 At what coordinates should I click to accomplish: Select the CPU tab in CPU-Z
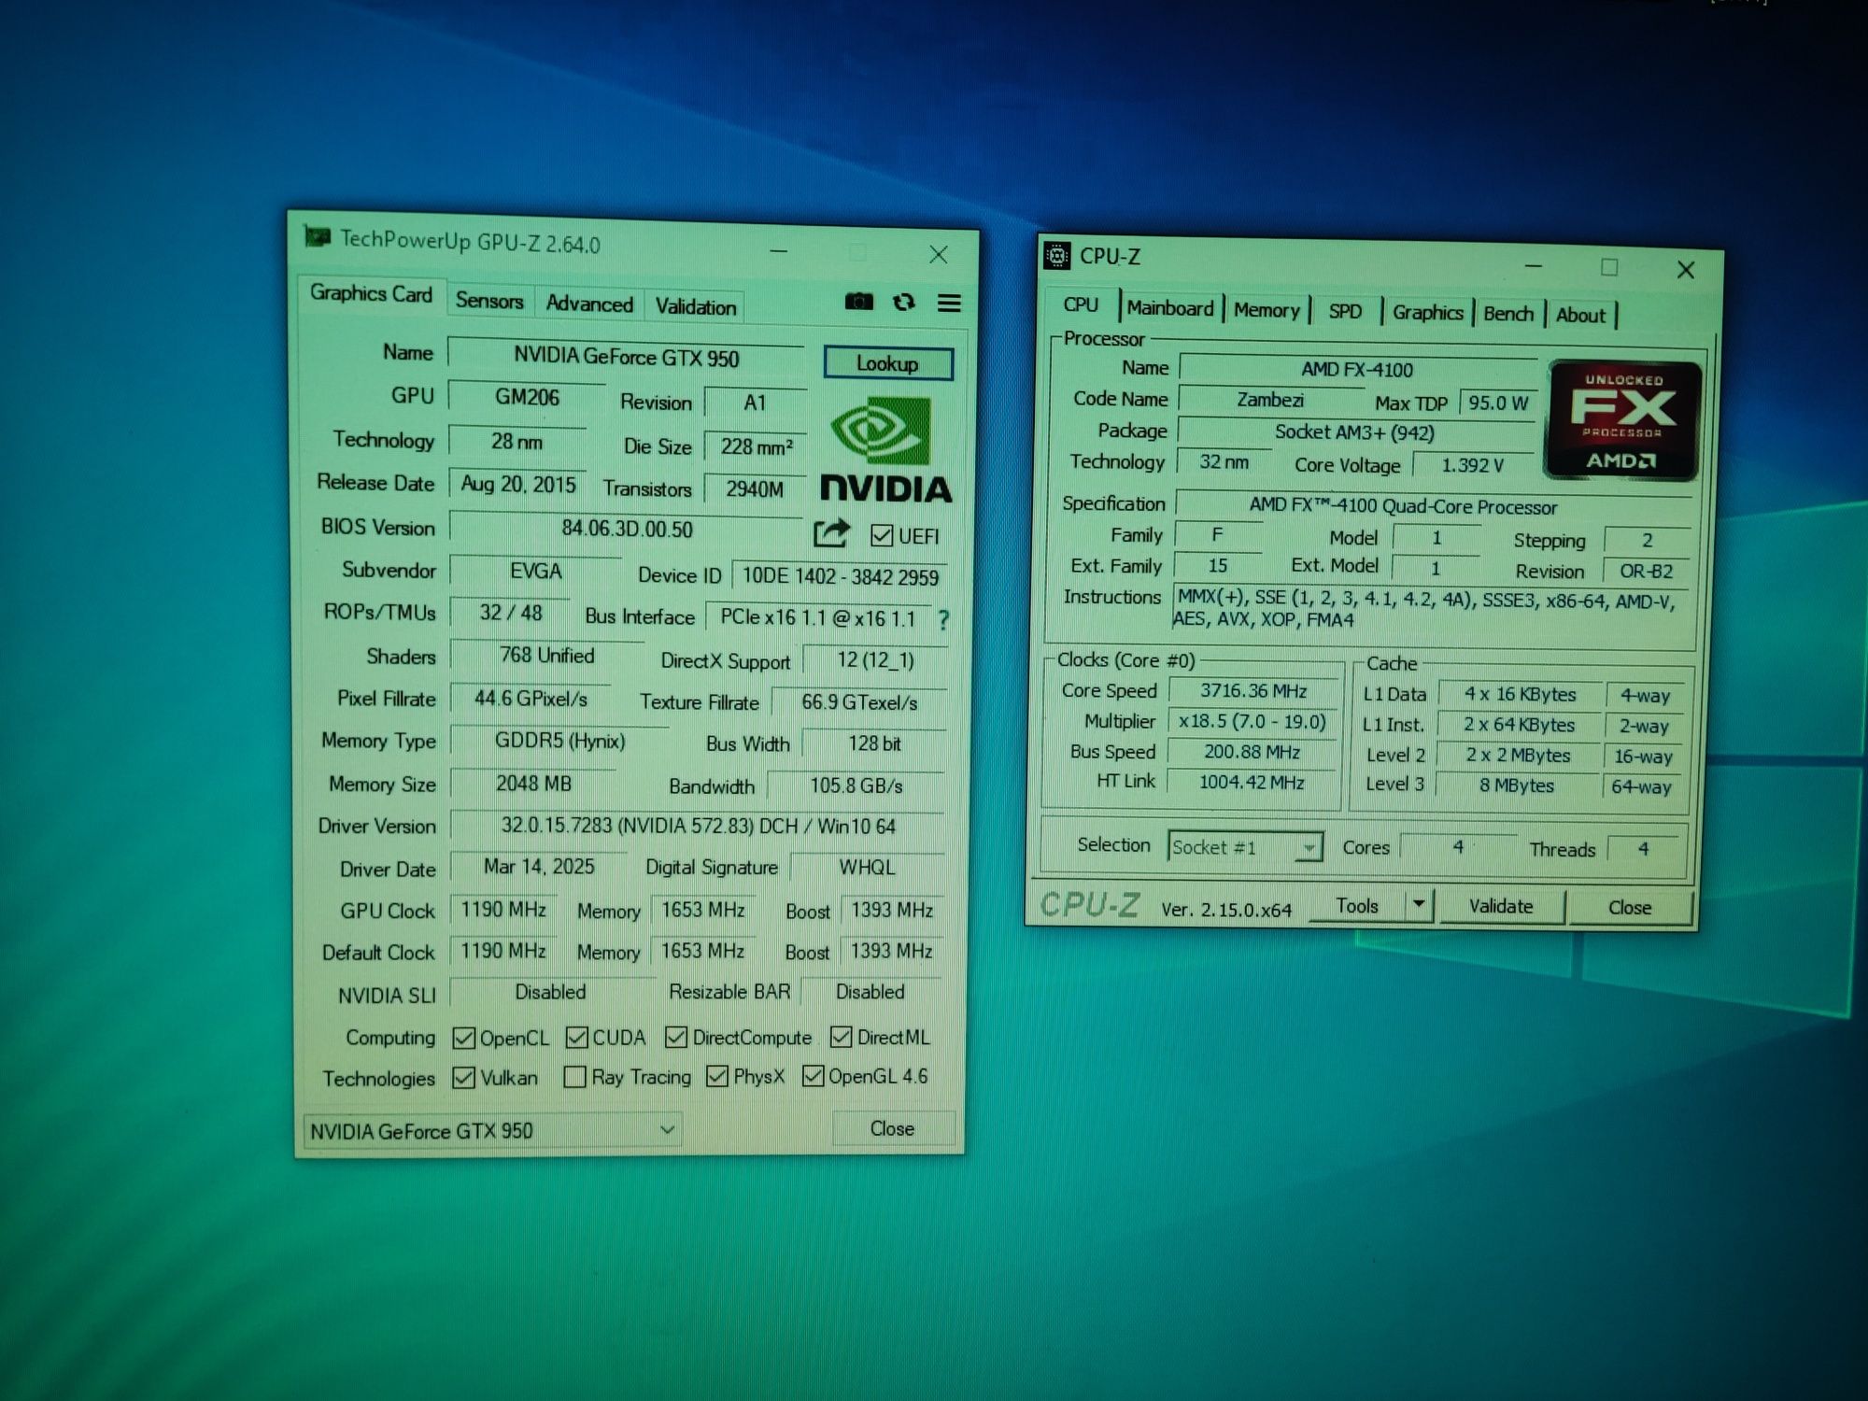pos(1081,304)
